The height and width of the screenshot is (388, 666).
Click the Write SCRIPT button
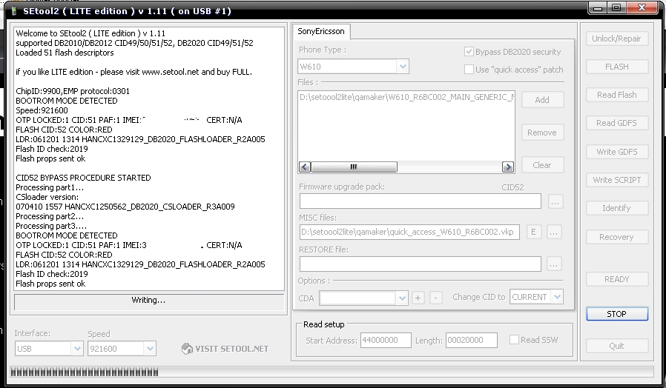click(x=617, y=180)
